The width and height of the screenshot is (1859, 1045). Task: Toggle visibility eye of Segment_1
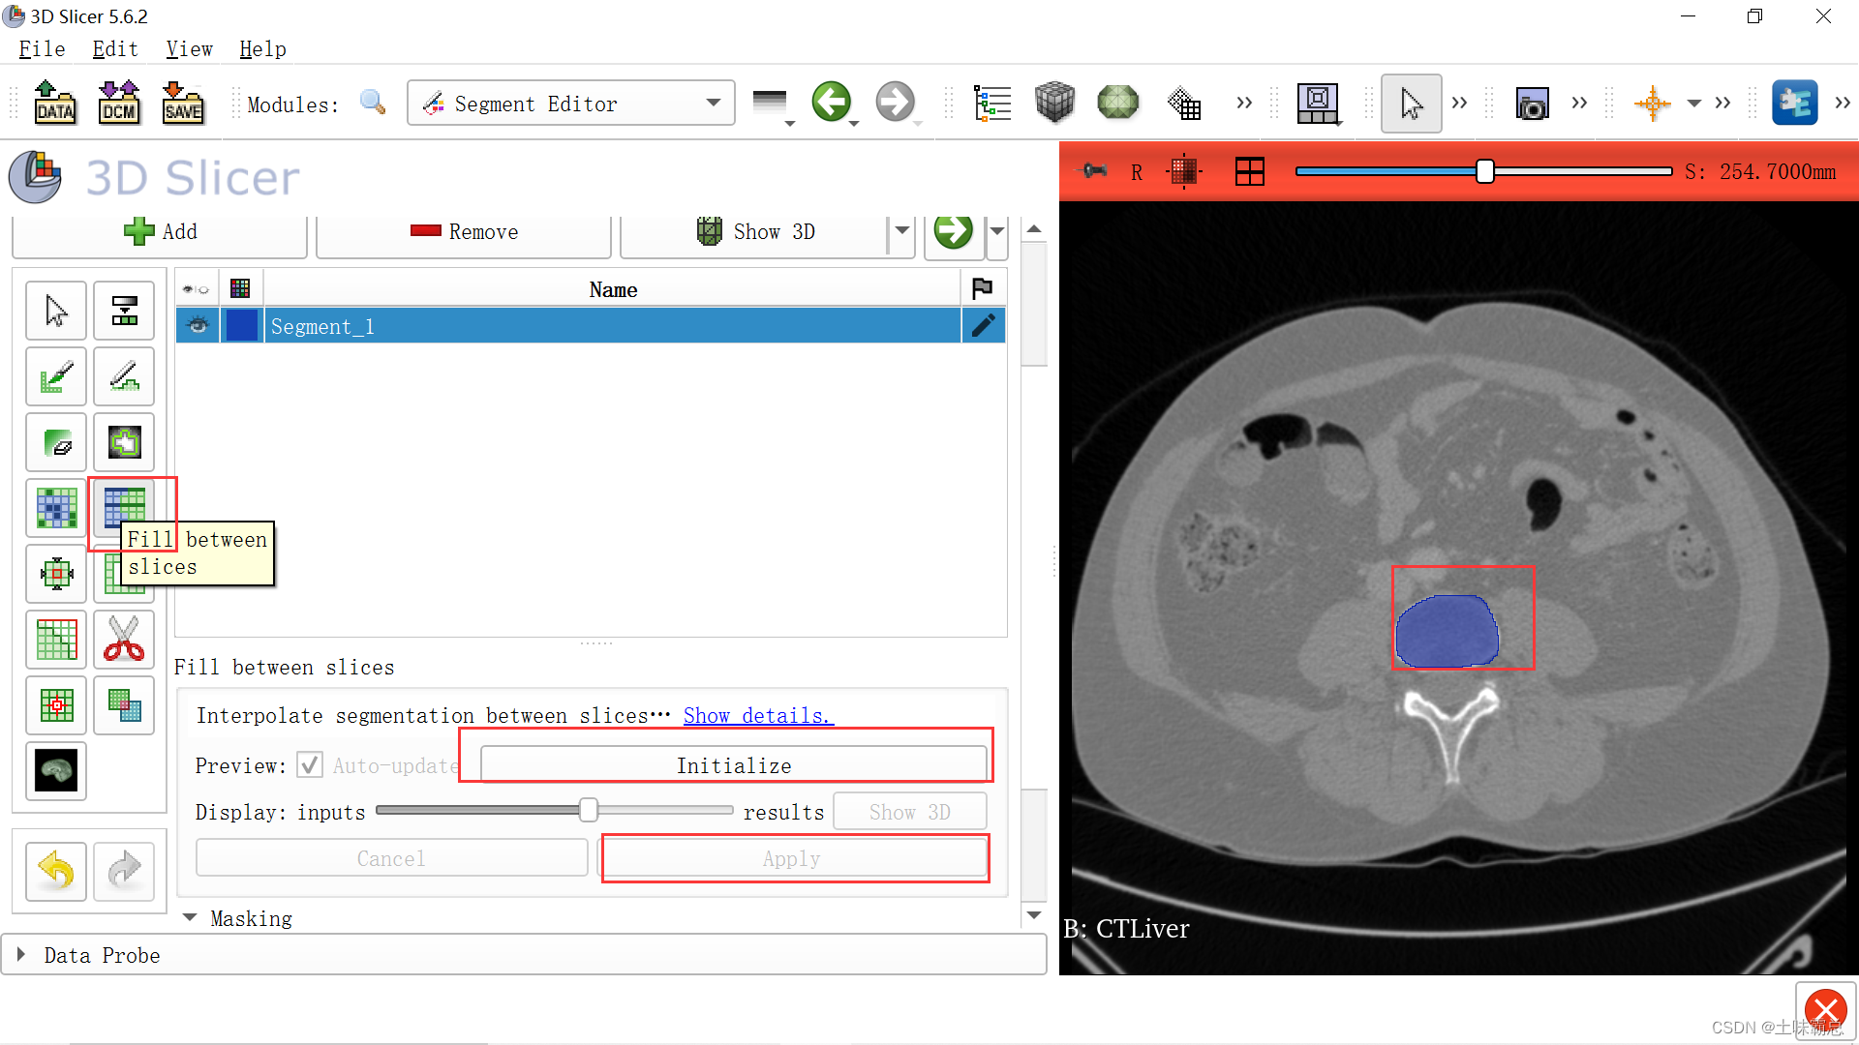coord(198,326)
